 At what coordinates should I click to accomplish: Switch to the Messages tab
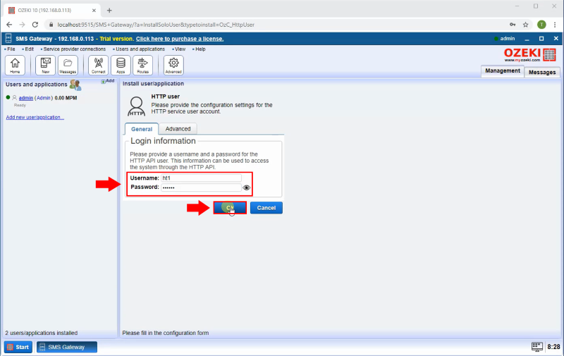pos(542,73)
